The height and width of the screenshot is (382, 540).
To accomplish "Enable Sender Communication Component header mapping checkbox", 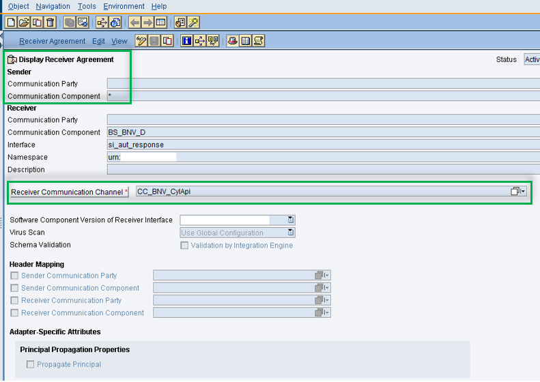I will pyautogui.click(x=14, y=288).
